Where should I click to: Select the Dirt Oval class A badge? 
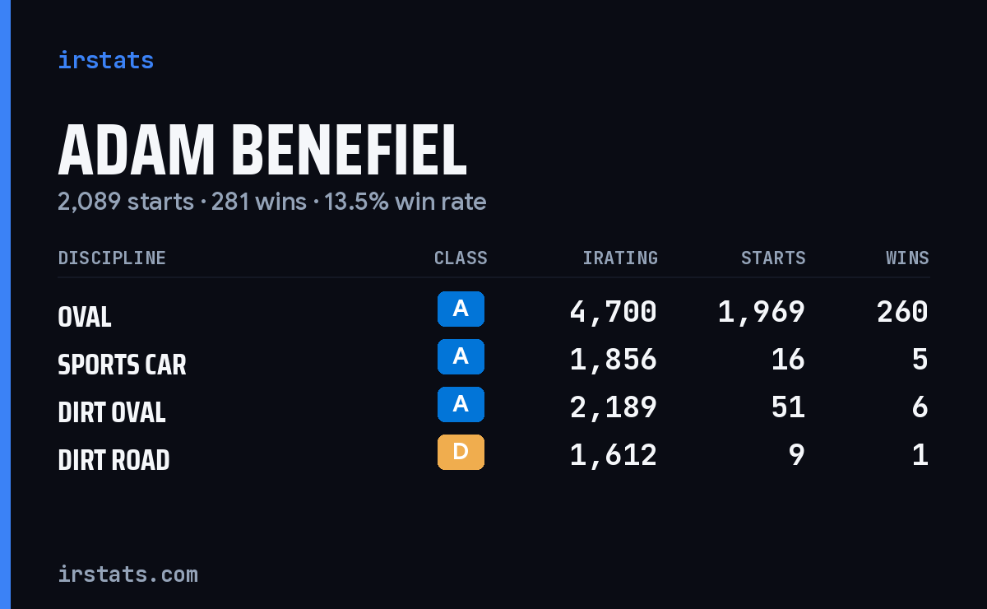(461, 404)
